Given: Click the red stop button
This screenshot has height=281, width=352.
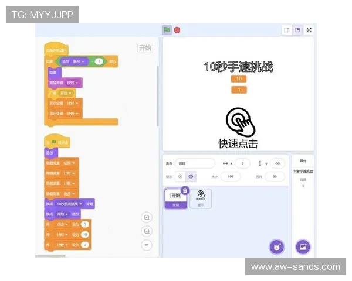Looking at the screenshot, I should coord(177,30).
